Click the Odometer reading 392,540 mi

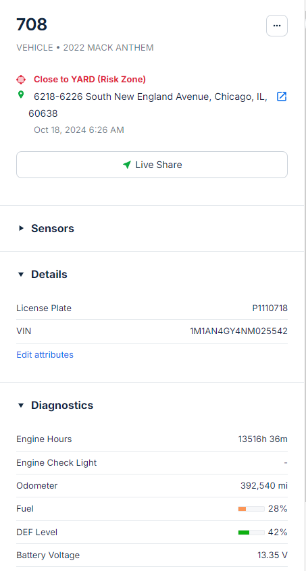point(264,486)
